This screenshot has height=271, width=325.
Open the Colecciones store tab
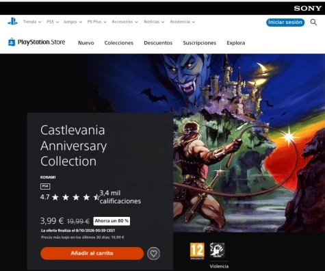coord(119,43)
